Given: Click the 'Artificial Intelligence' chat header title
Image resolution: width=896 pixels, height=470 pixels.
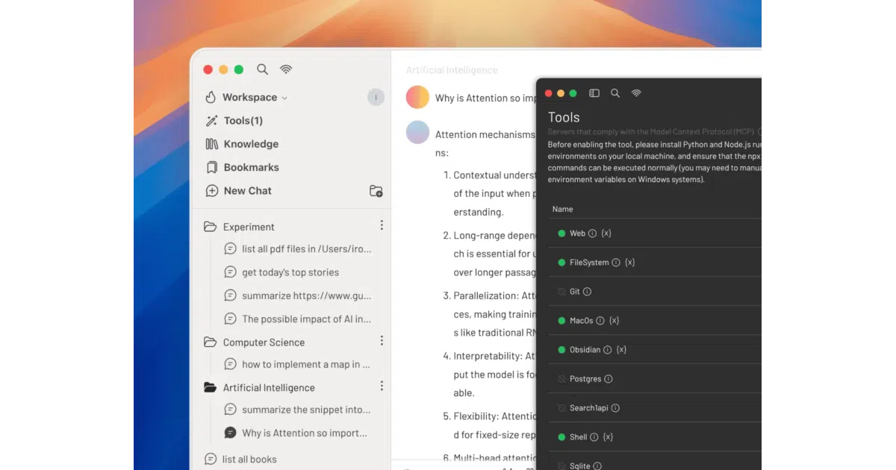Looking at the screenshot, I should [x=452, y=70].
